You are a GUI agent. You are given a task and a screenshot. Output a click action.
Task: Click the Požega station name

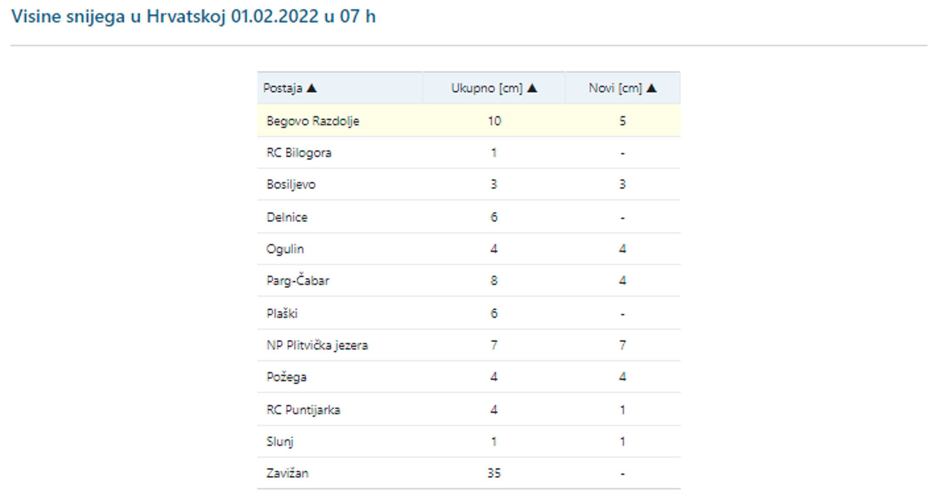tap(286, 377)
